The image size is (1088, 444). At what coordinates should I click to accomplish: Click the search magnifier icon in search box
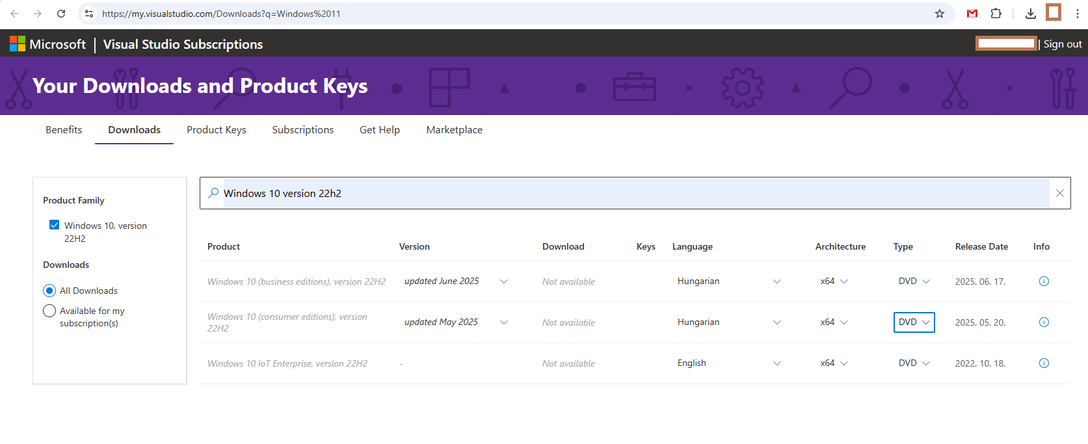tap(213, 193)
